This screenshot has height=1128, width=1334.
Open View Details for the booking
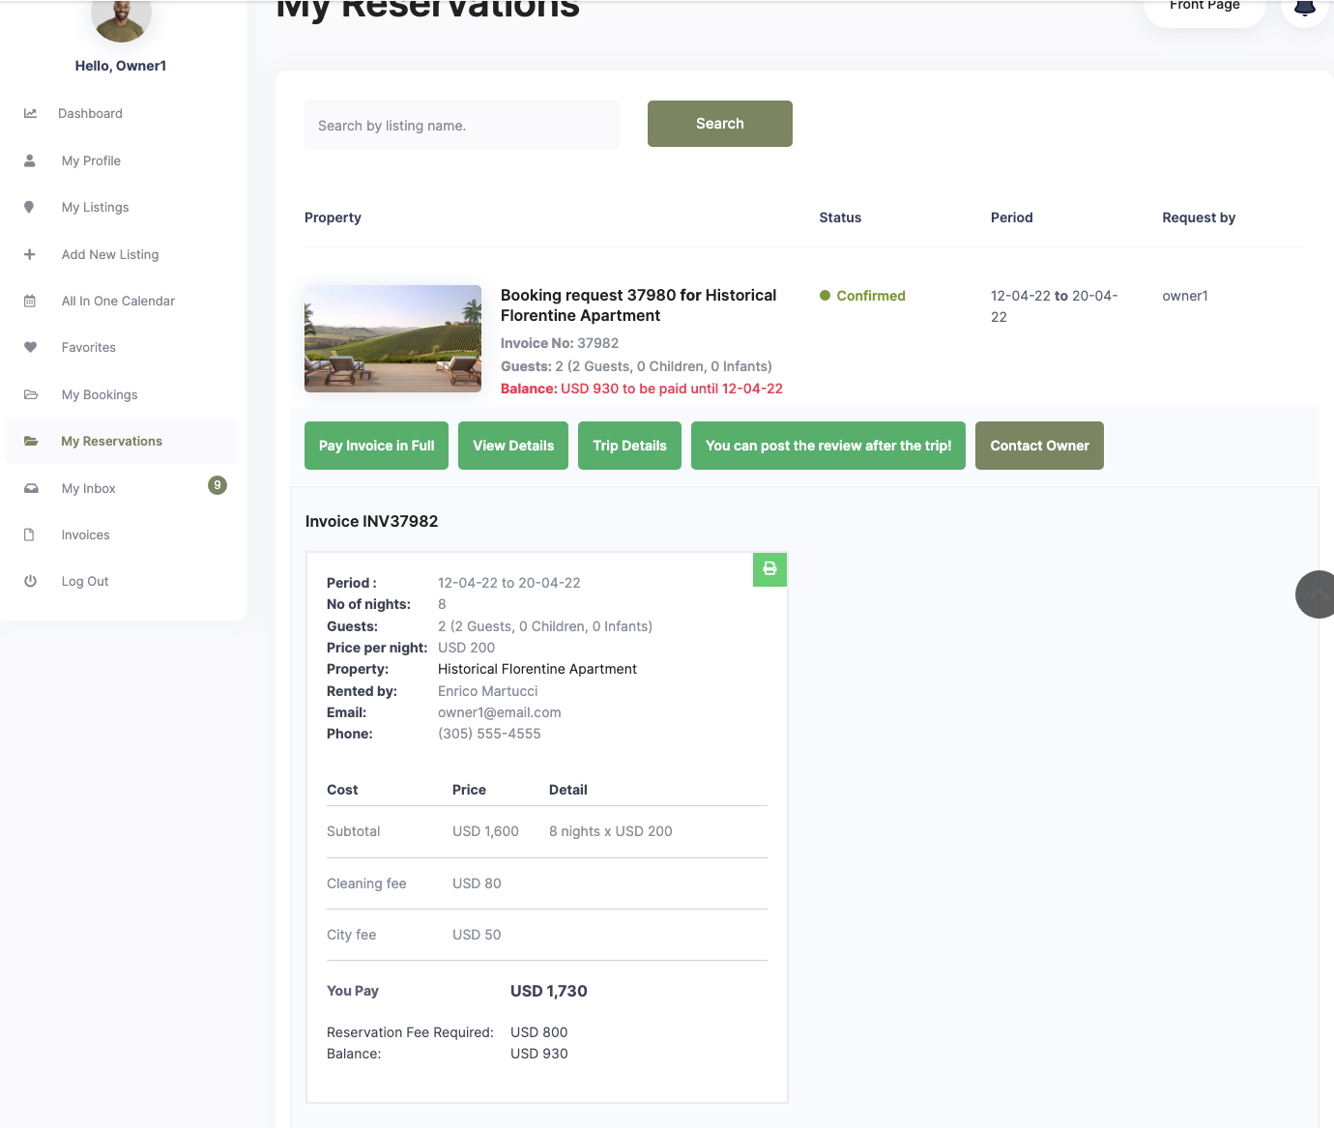(513, 446)
